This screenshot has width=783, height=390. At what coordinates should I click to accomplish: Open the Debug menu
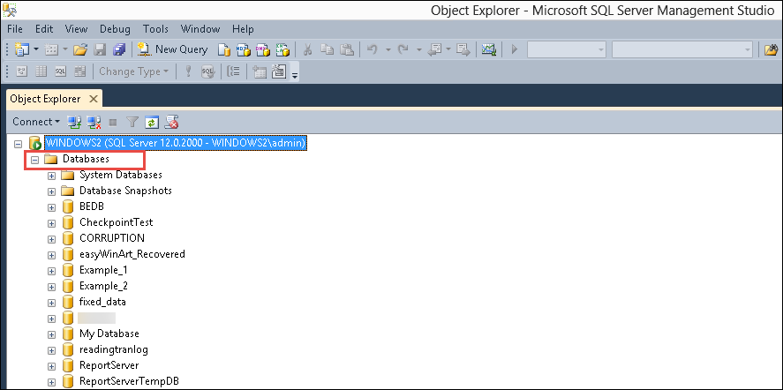tap(115, 29)
